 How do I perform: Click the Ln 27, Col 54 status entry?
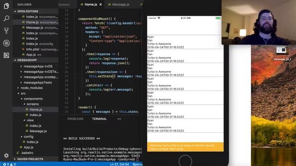(119, 164)
